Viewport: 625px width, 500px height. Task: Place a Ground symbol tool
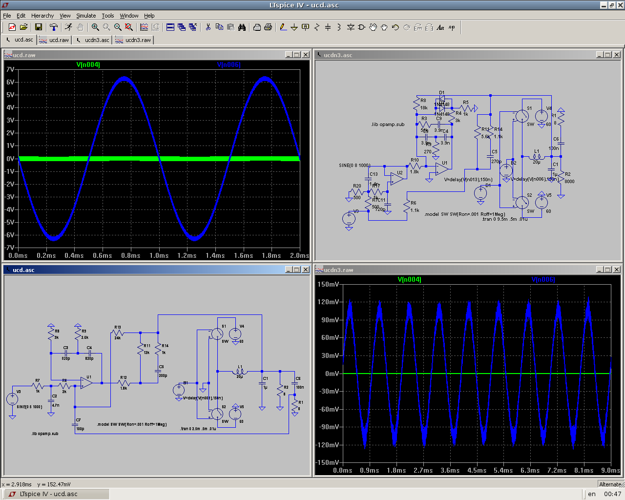(x=294, y=27)
